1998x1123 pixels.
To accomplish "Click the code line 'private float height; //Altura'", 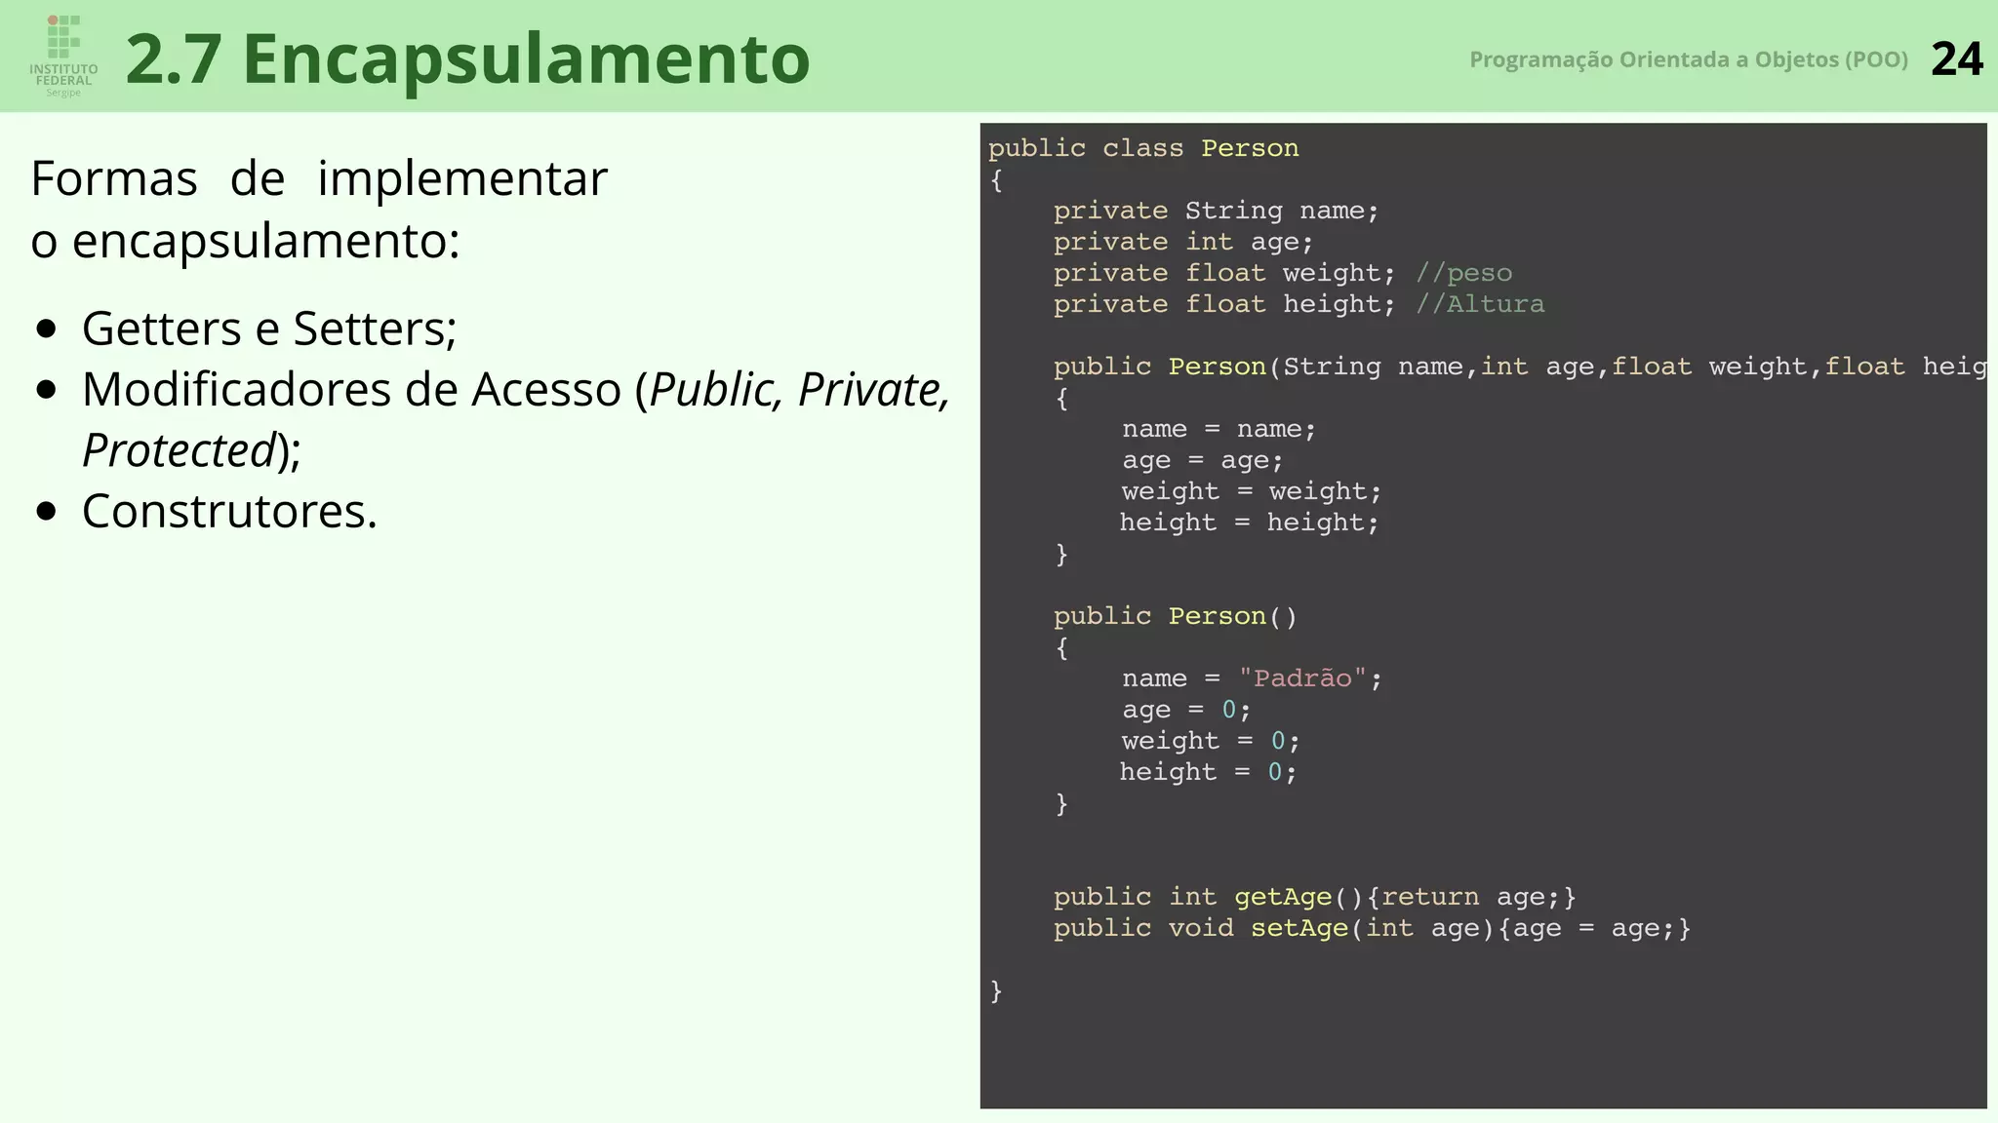I will [1299, 304].
